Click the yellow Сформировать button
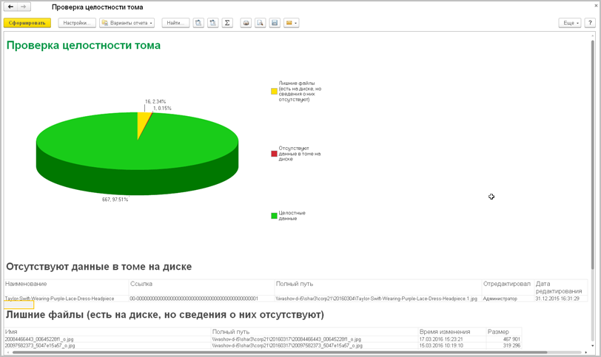 coord(27,23)
